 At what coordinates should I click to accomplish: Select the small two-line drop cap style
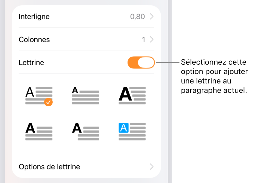pos(85,95)
